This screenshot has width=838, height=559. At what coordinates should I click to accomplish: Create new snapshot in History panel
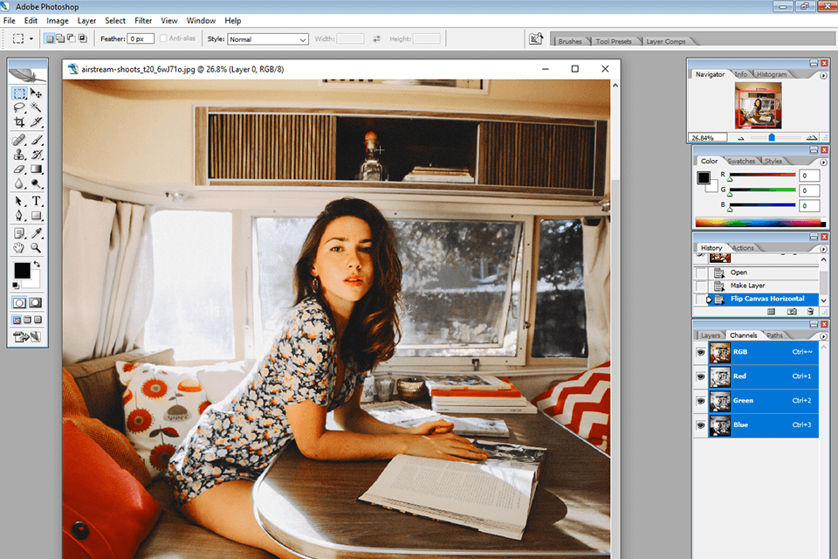pyautogui.click(x=792, y=311)
